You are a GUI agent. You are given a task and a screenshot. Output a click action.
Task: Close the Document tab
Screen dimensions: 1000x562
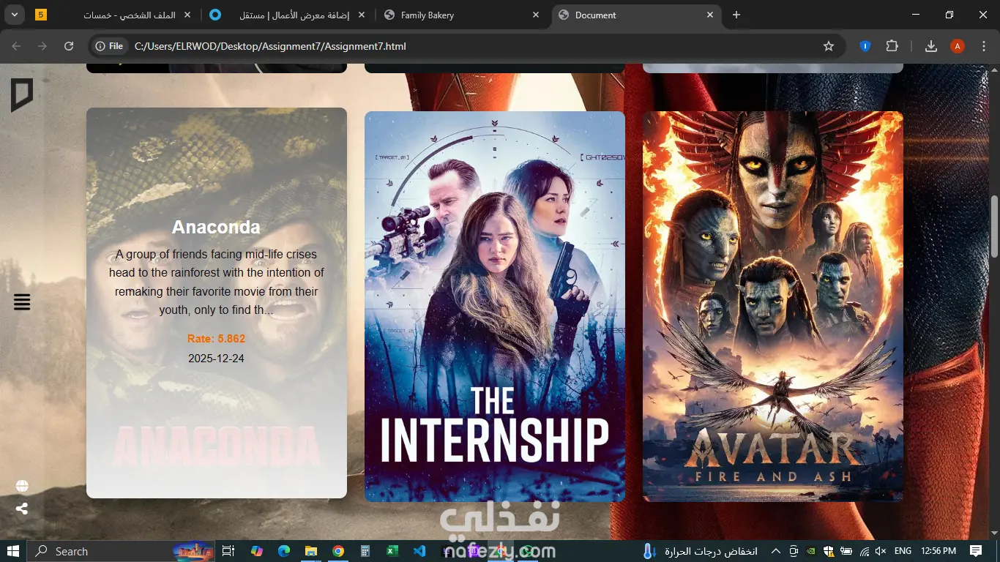(709, 15)
